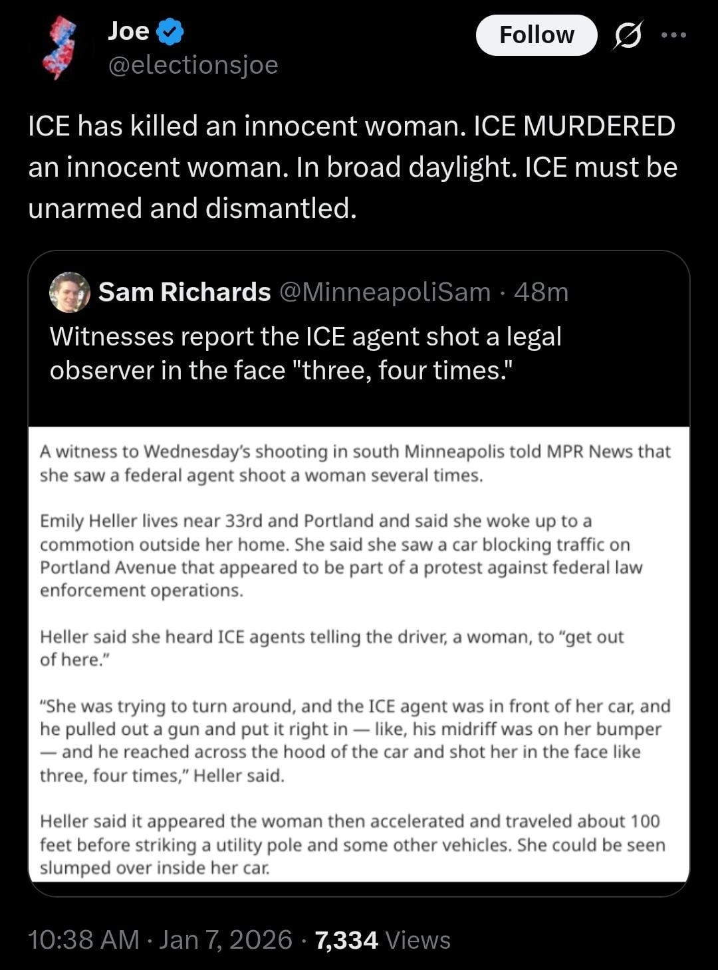Image resolution: width=718 pixels, height=970 pixels.
Task: Open the three-dot more options menu
Action: (673, 35)
